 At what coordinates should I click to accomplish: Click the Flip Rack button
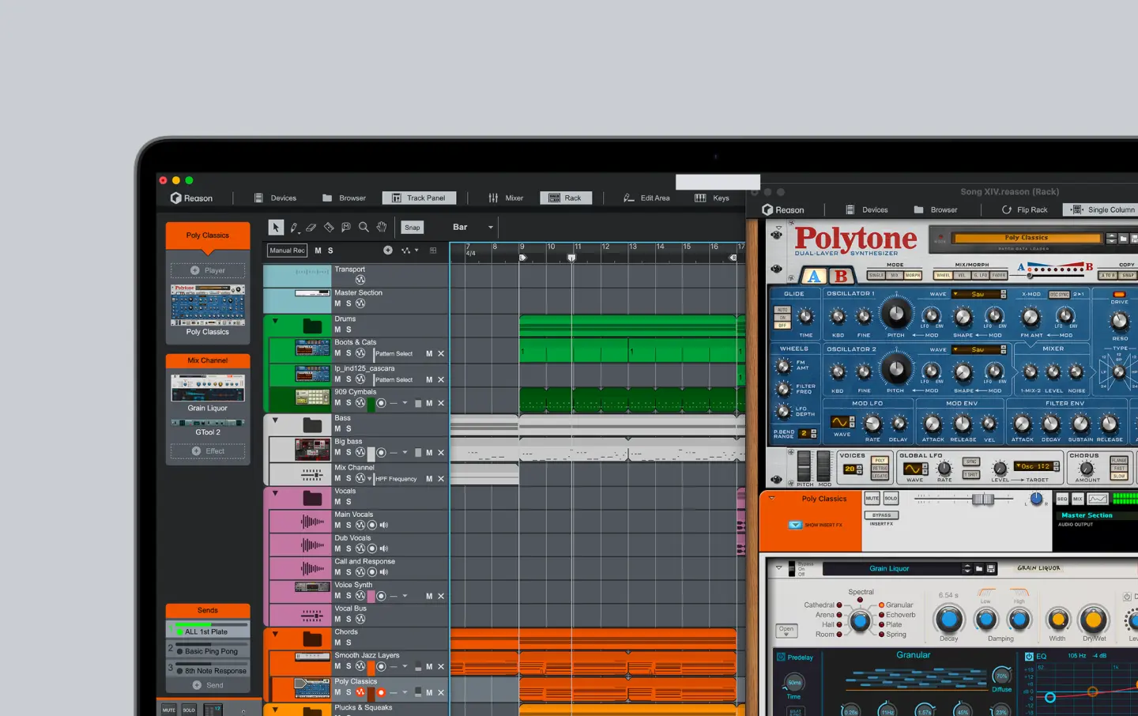(x=1024, y=210)
